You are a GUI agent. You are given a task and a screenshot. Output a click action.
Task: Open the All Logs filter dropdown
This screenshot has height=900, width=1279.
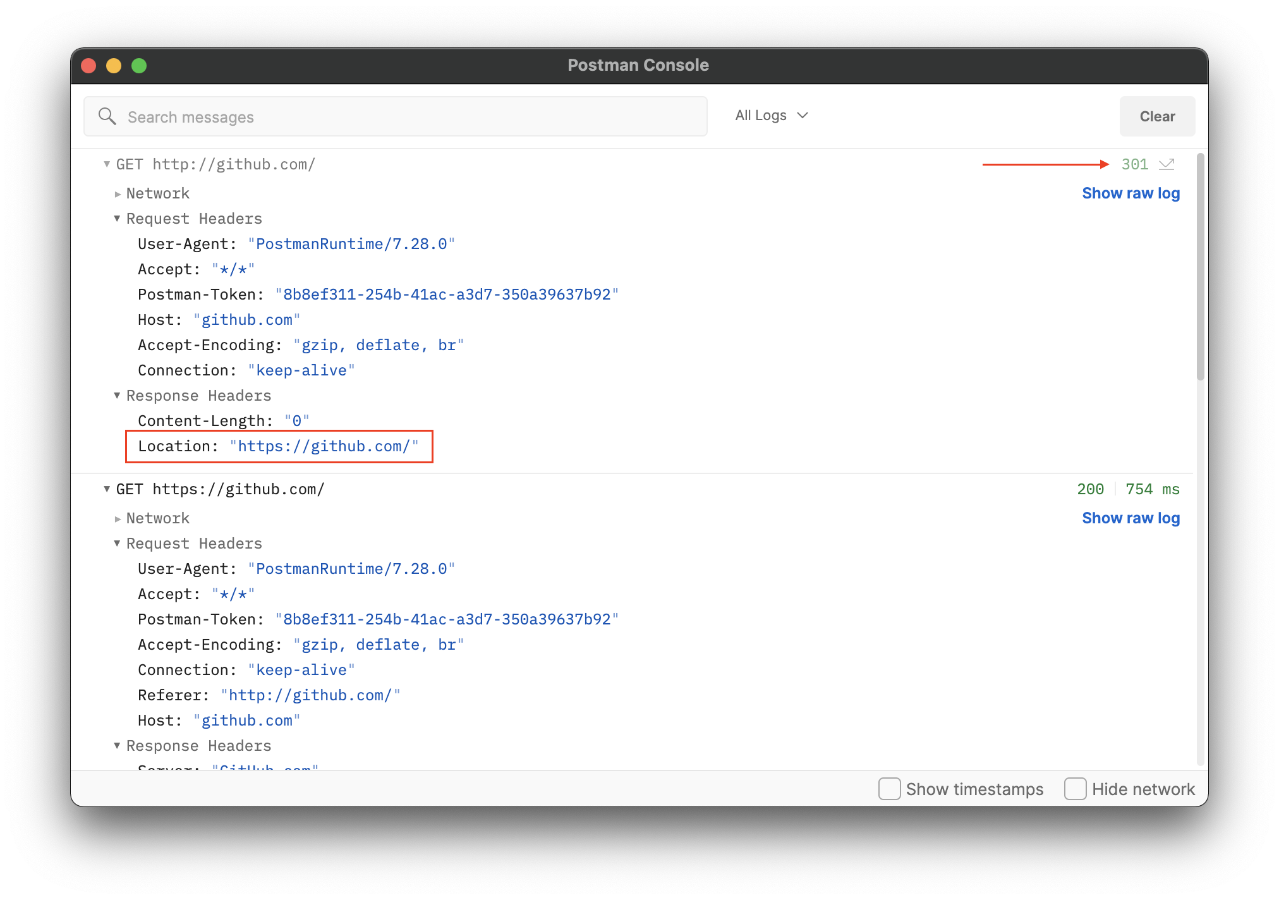(771, 115)
